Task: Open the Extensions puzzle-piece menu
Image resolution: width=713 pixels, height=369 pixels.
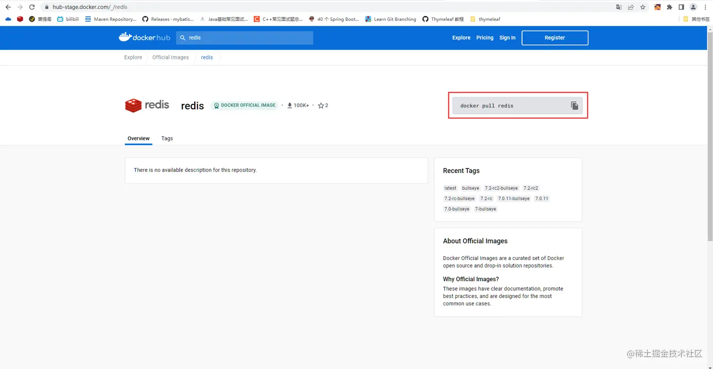Action: tap(669, 7)
